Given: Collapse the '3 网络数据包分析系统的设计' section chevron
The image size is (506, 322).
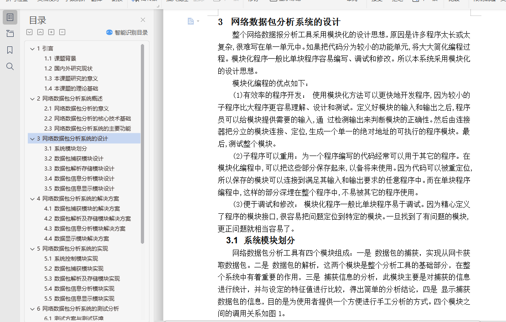Looking at the screenshot, I should (x=32, y=139).
